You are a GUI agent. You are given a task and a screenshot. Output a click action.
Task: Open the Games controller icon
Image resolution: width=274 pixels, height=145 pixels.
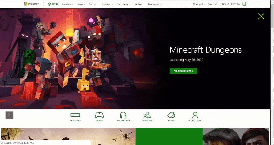click(99, 115)
